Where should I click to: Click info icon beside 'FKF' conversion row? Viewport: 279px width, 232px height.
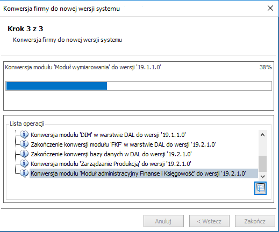(x=24, y=144)
